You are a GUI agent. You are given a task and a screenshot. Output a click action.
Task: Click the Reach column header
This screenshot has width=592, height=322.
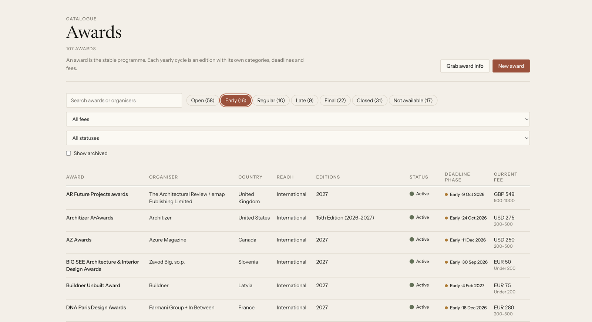pos(285,177)
